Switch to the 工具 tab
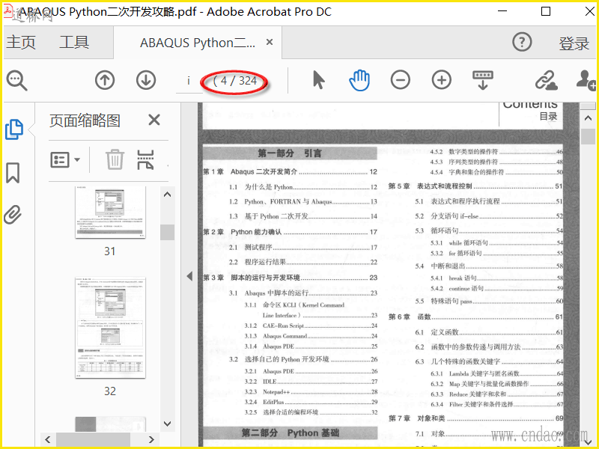The width and height of the screenshot is (599, 449). click(74, 42)
